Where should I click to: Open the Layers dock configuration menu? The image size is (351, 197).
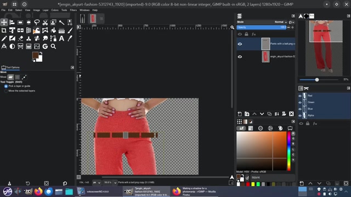pos(293,16)
